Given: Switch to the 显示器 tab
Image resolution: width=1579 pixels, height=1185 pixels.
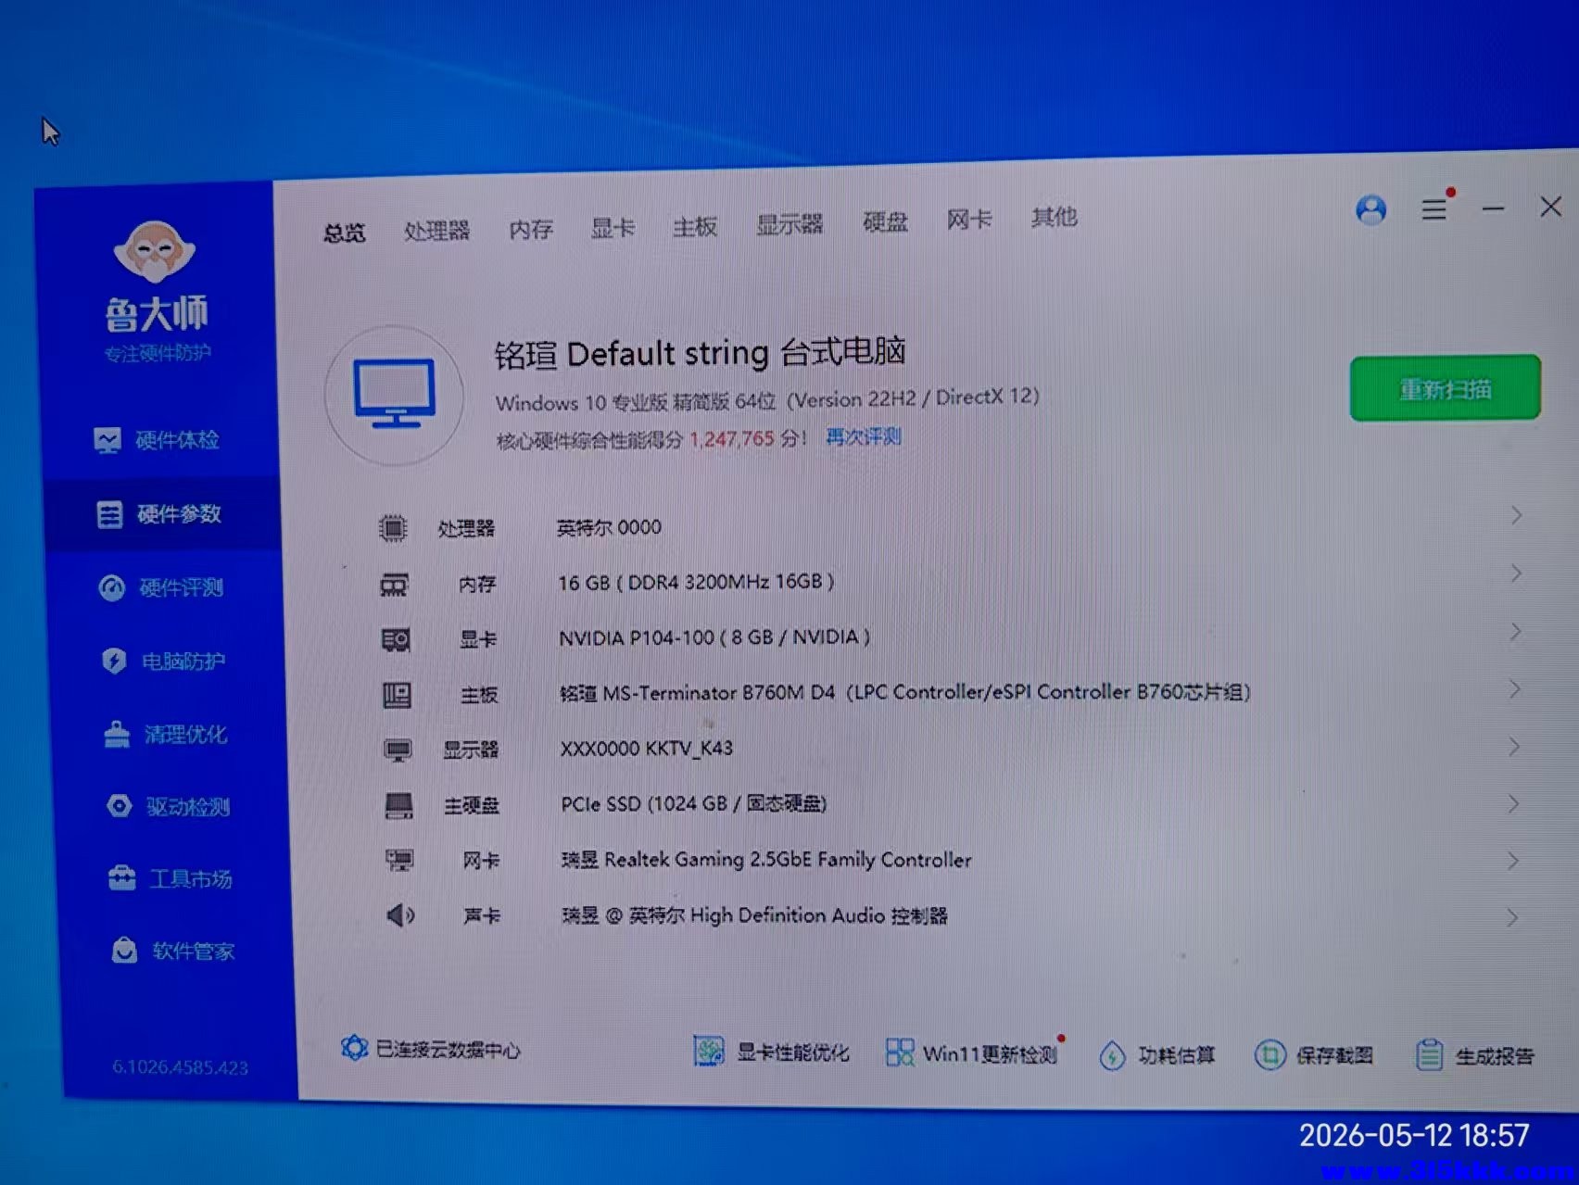Looking at the screenshot, I should (789, 224).
